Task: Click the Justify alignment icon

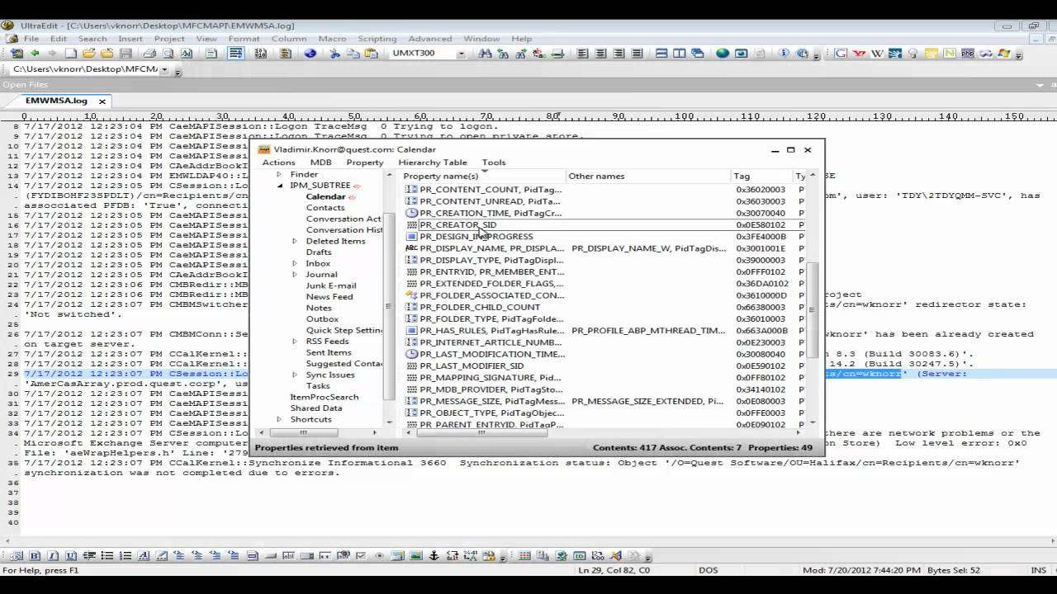Action: coord(637,54)
